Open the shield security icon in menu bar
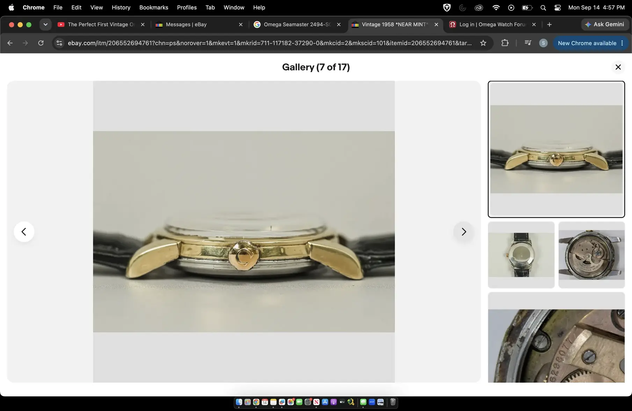Viewport: 632px width, 411px height. coord(446,7)
